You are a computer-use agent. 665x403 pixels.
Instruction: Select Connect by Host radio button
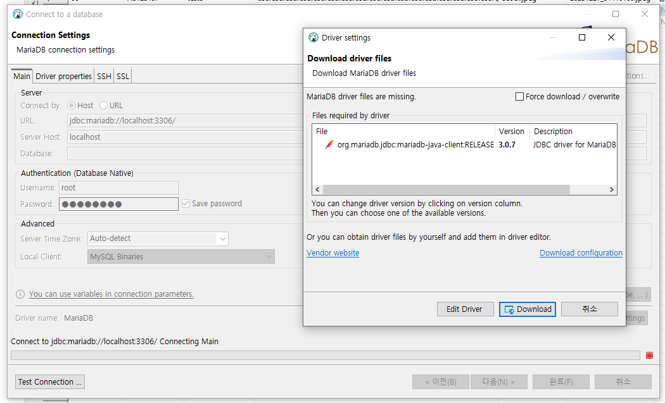point(71,106)
